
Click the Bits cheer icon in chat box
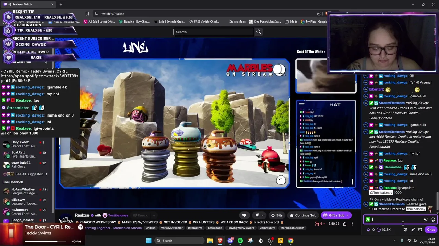tap(426, 220)
